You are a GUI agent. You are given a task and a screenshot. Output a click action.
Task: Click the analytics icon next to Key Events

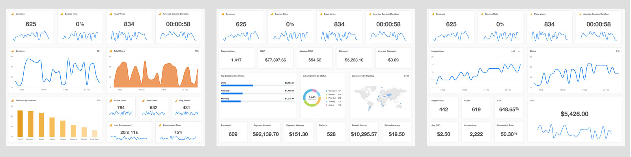pos(176,100)
